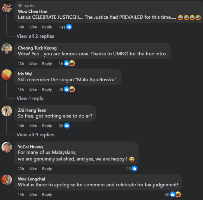Viewport: 203px width, 200px height.
Task: Click the Top fan diamond badge icon
Action: [x=20, y=6]
